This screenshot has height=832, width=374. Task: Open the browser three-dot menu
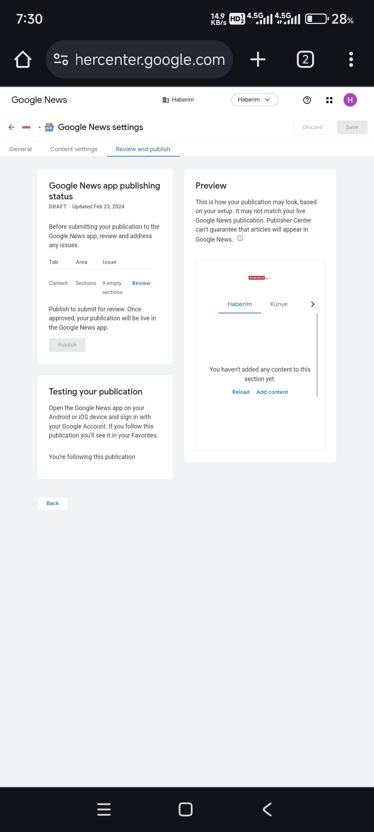click(351, 59)
